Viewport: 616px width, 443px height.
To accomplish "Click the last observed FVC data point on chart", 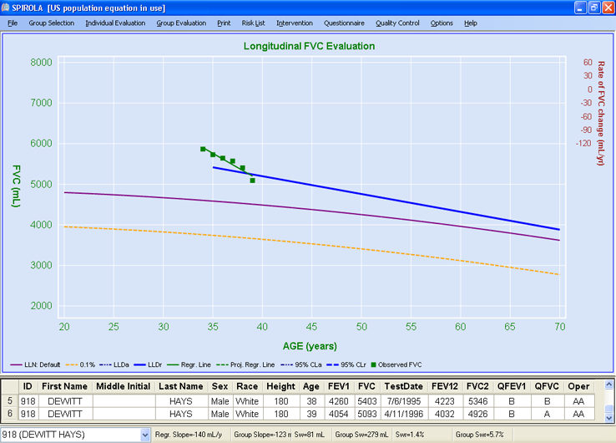I will [252, 180].
